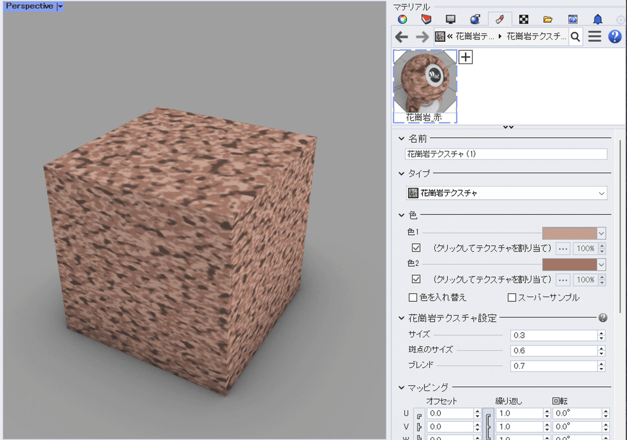Collapse 花崗岩テクスチャ設定 section
Screen dimensions: 627x440
[x=401, y=318]
